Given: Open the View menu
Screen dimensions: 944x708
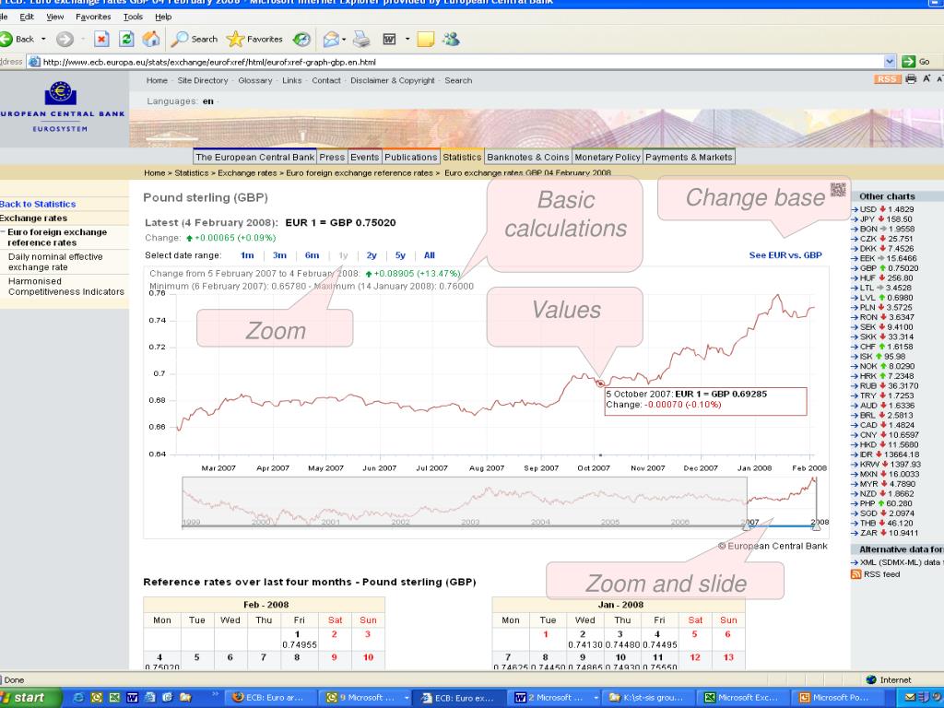Looking at the screenshot, I should click(54, 17).
